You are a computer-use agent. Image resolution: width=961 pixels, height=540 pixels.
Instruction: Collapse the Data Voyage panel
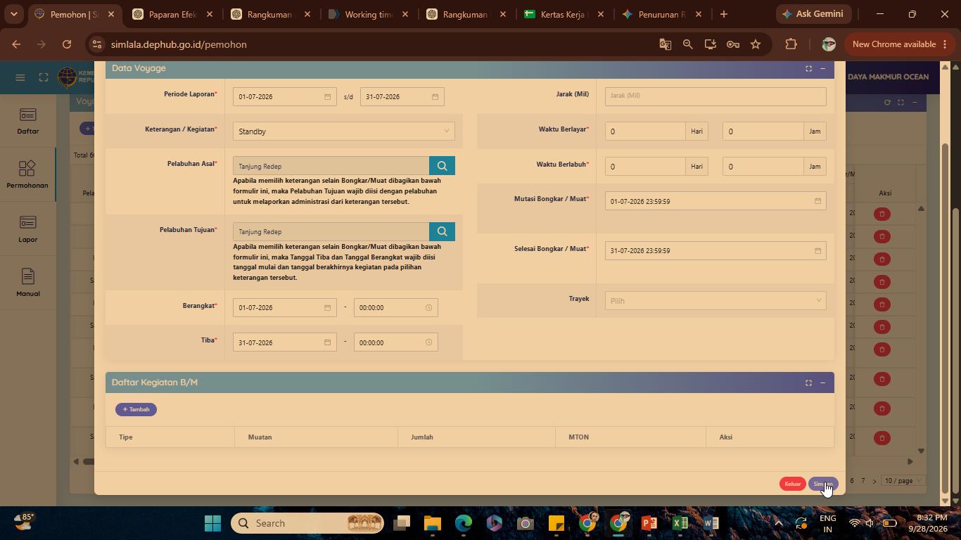pyautogui.click(x=822, y=68)
